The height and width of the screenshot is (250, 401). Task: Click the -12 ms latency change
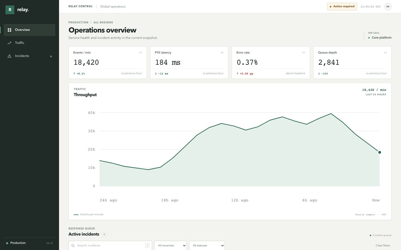point(162,74)
